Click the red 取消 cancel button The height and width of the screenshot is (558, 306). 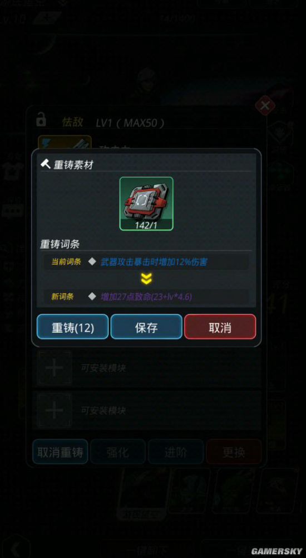220,327
